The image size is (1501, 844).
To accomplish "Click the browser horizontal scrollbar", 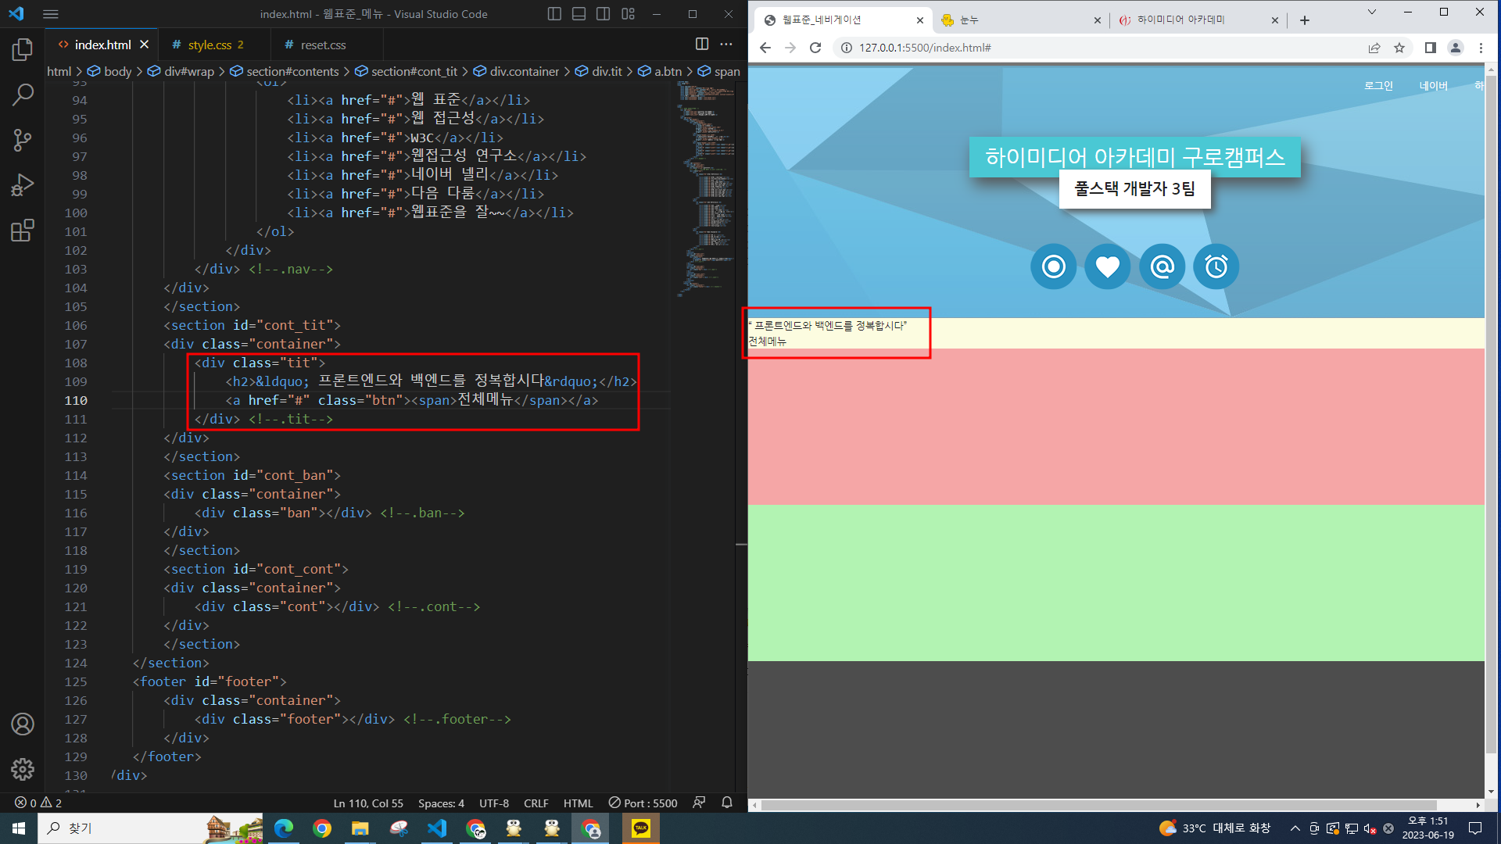I will 1094,805.
